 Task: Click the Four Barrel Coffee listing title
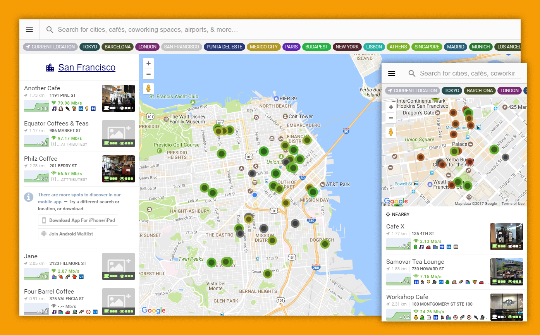[49, 291]
